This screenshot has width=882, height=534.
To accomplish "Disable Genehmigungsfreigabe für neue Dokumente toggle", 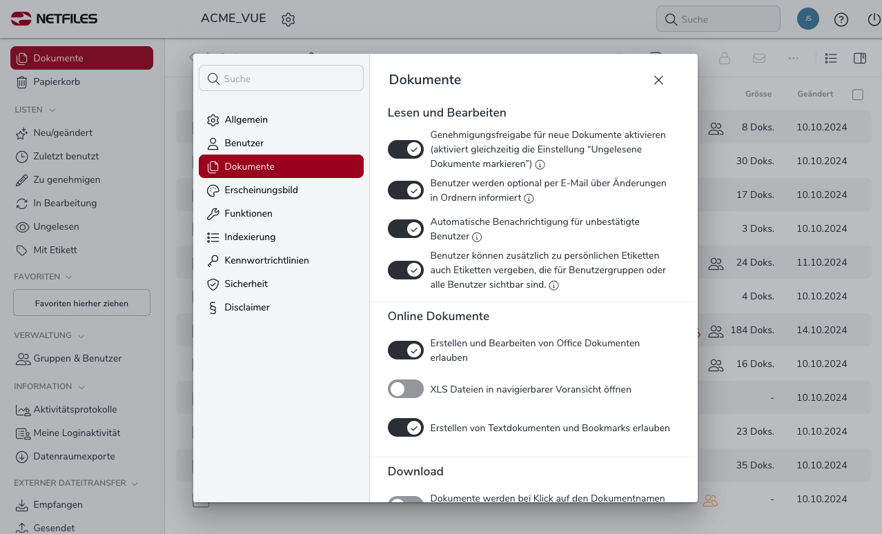I will 406,149.
